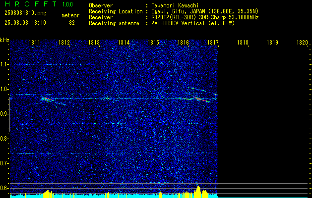
Task: Click the 1314 time axis marker
Action: coord(124,42)
